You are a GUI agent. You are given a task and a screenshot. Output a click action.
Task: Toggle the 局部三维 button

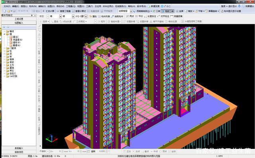tap(167, 11)
